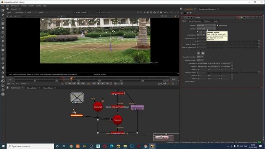Open the orientation dropdown
The width and height of the screenshot is (265, 149).
tap(200, 35)
